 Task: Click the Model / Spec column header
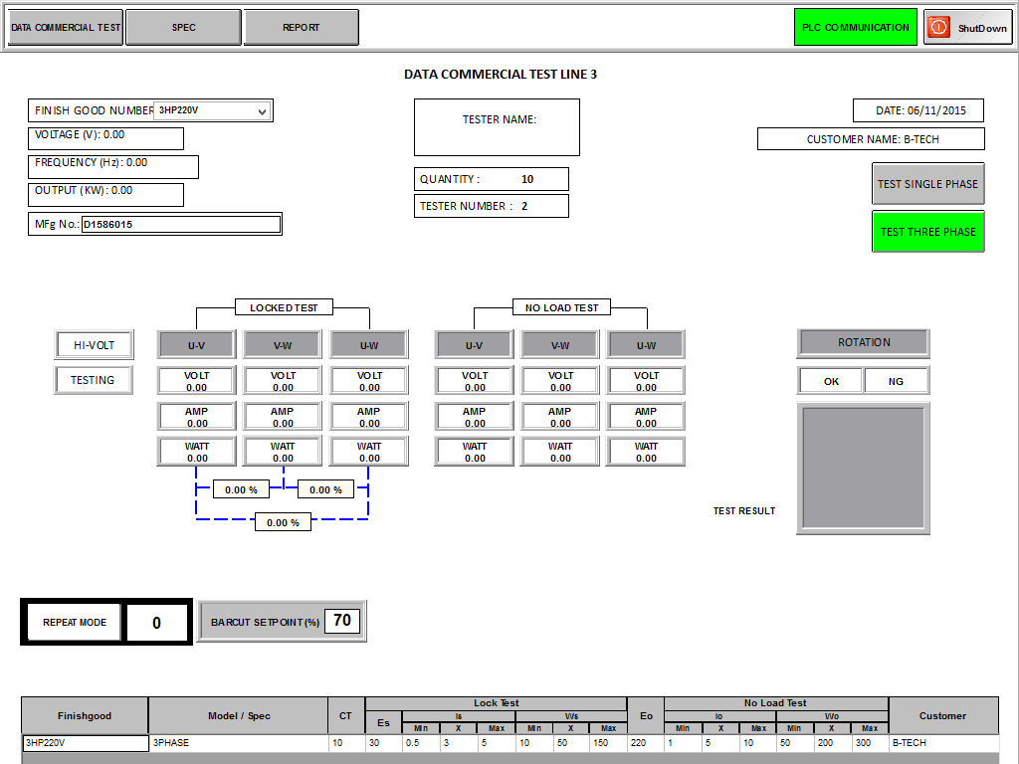coord(239,715)
